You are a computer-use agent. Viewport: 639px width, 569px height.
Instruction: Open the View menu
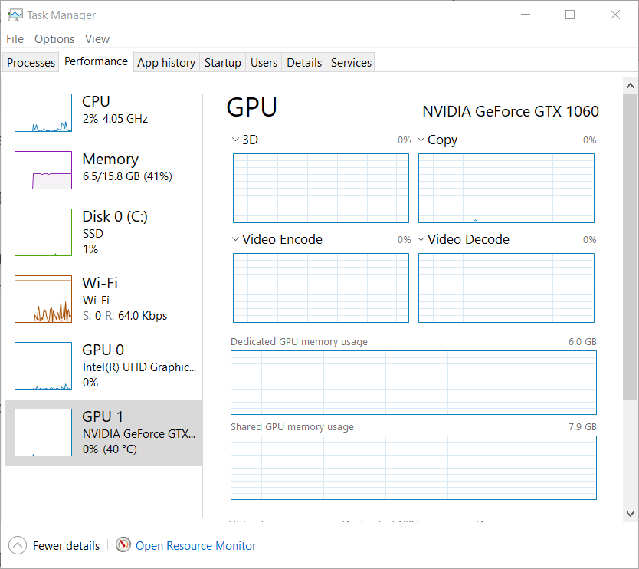pos(97,39)
